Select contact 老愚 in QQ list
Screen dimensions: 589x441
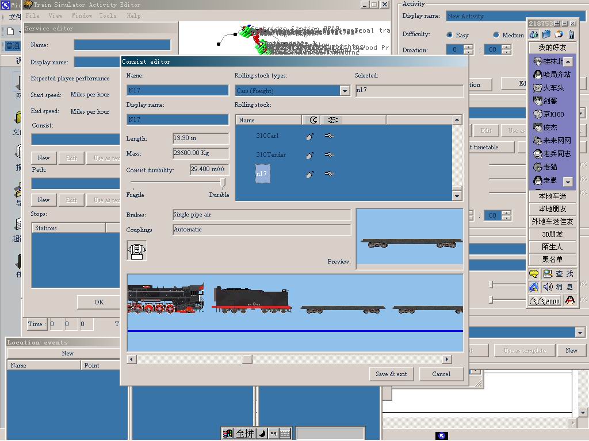[545, 180]
